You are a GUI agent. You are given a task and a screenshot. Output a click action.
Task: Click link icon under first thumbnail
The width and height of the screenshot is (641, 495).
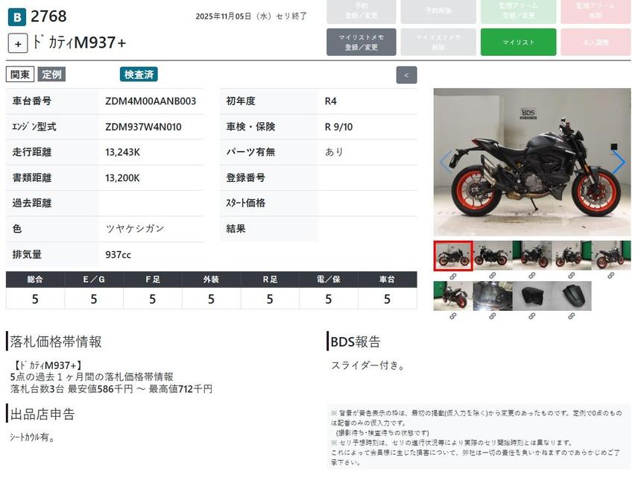click(x=452, y=276)
